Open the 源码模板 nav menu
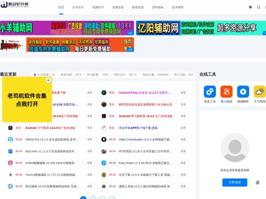This screenshot has width=266, height=199. (158, 7)
